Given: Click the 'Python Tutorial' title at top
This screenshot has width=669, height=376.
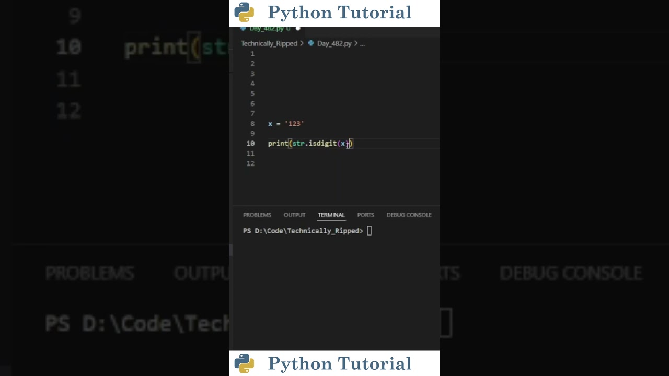Looking at the screenshot, I should [x=340, y=13].
